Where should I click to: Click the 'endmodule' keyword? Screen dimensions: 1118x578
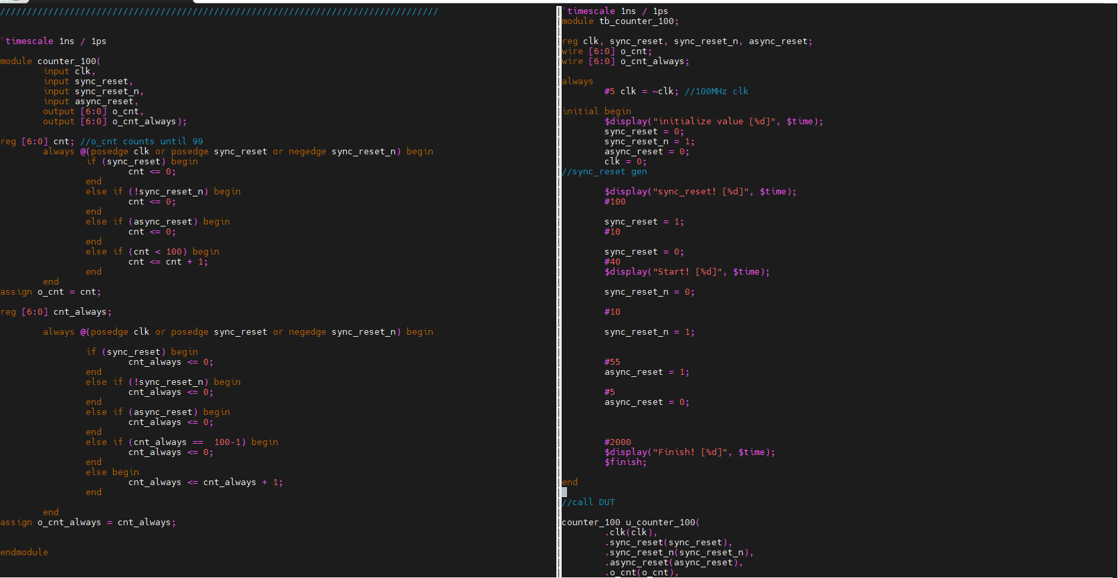point(24,553)
